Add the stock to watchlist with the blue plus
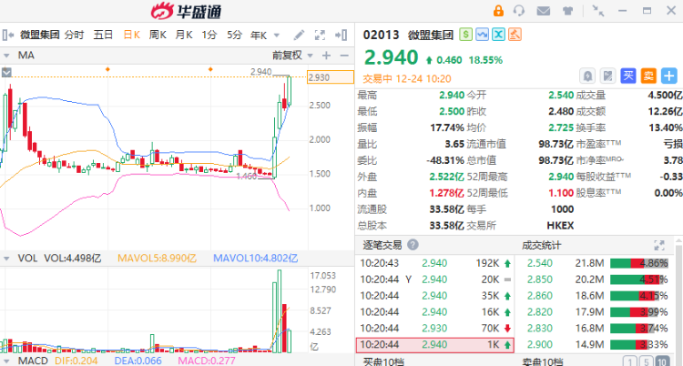The width and height of the screenshot is (683, 366). 669,76
